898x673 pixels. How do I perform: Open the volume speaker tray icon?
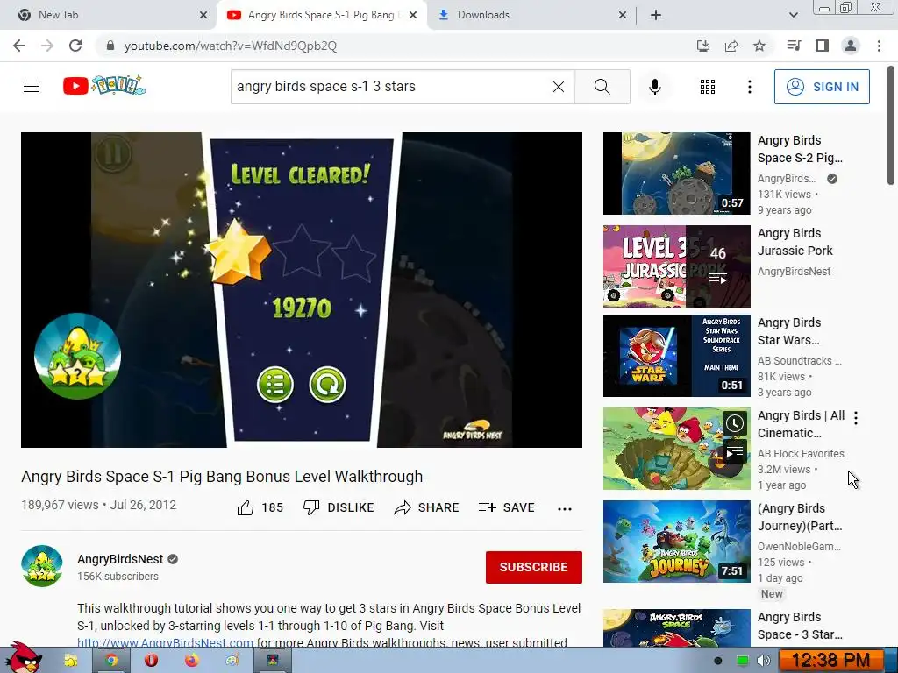pyautogui.click(x=764, y=661)
